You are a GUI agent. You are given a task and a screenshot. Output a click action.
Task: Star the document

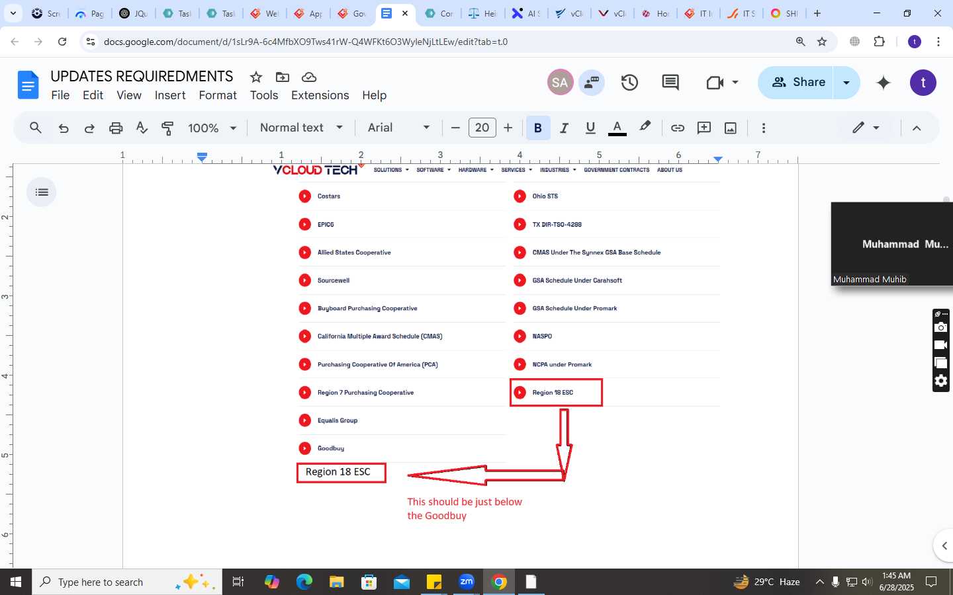click(256, 77)
